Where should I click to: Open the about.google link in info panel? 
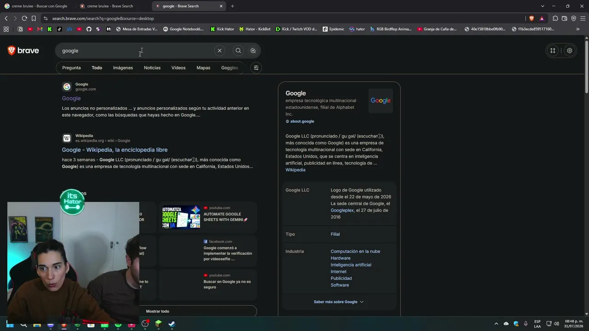tap(302, 121)
